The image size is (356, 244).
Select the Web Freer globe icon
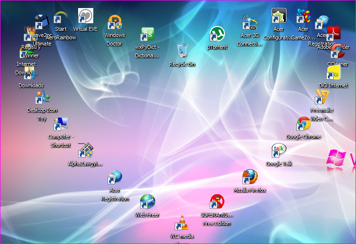148,201
